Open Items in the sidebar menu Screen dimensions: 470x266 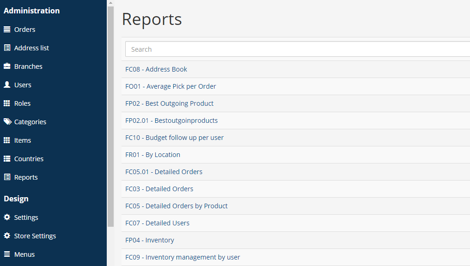click(x=23, y=140)
